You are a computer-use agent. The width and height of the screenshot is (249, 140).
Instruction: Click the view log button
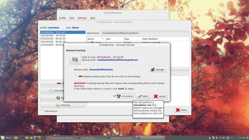pyautogui.click(x=63, y=105)
